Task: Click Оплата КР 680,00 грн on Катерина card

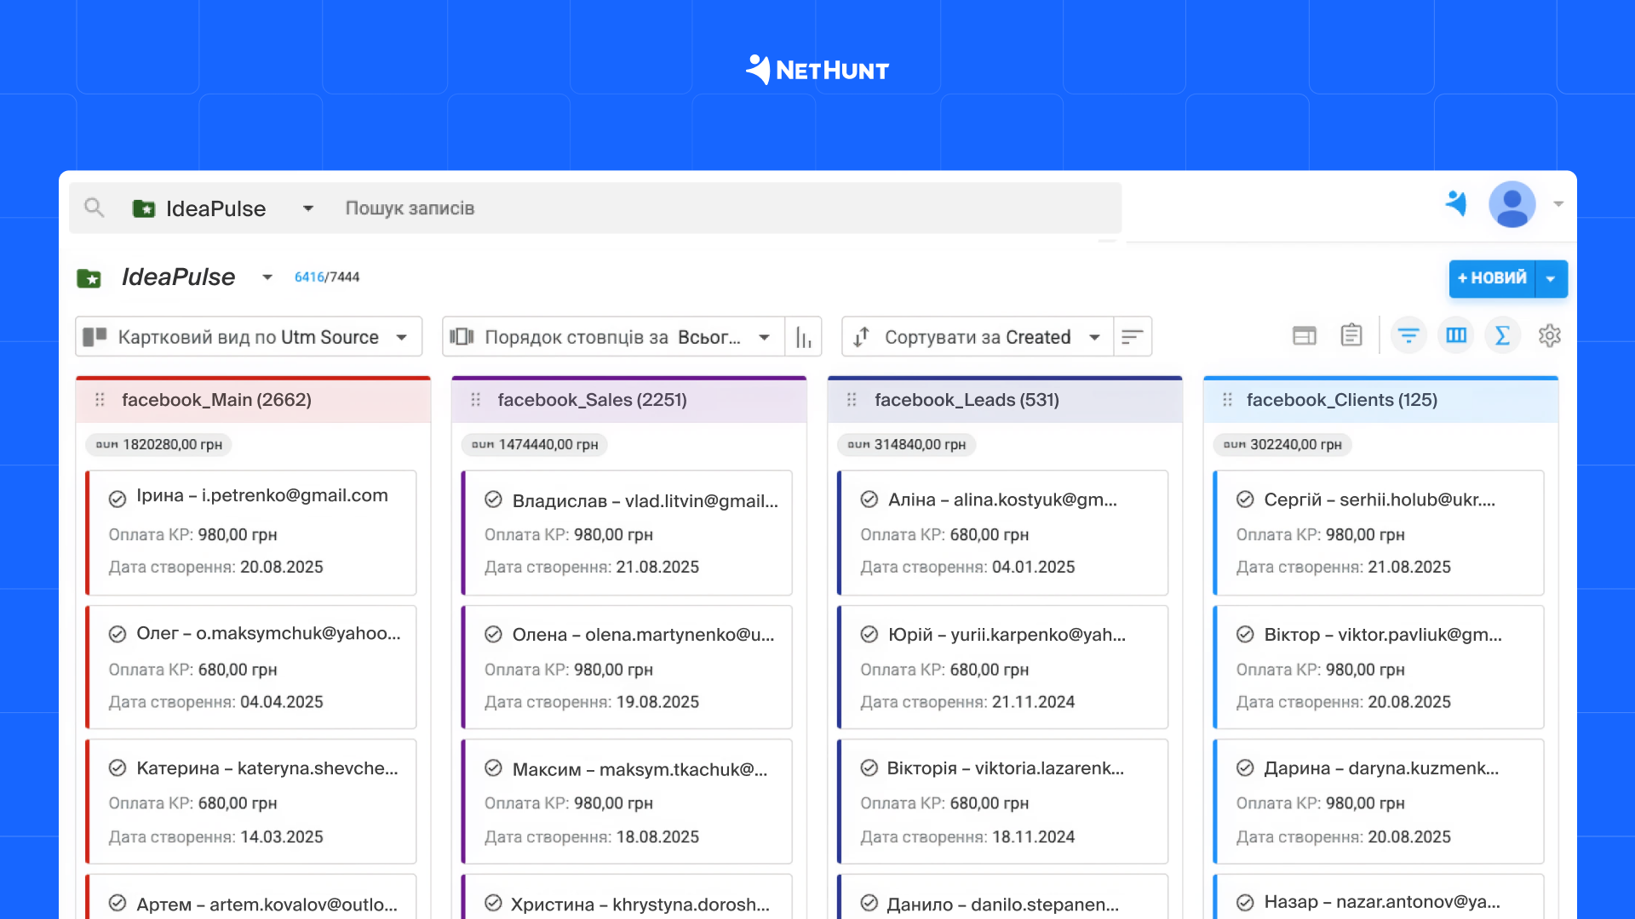Action: coord(192,803)
